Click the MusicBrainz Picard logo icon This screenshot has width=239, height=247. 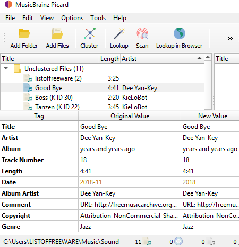[8, 4]
